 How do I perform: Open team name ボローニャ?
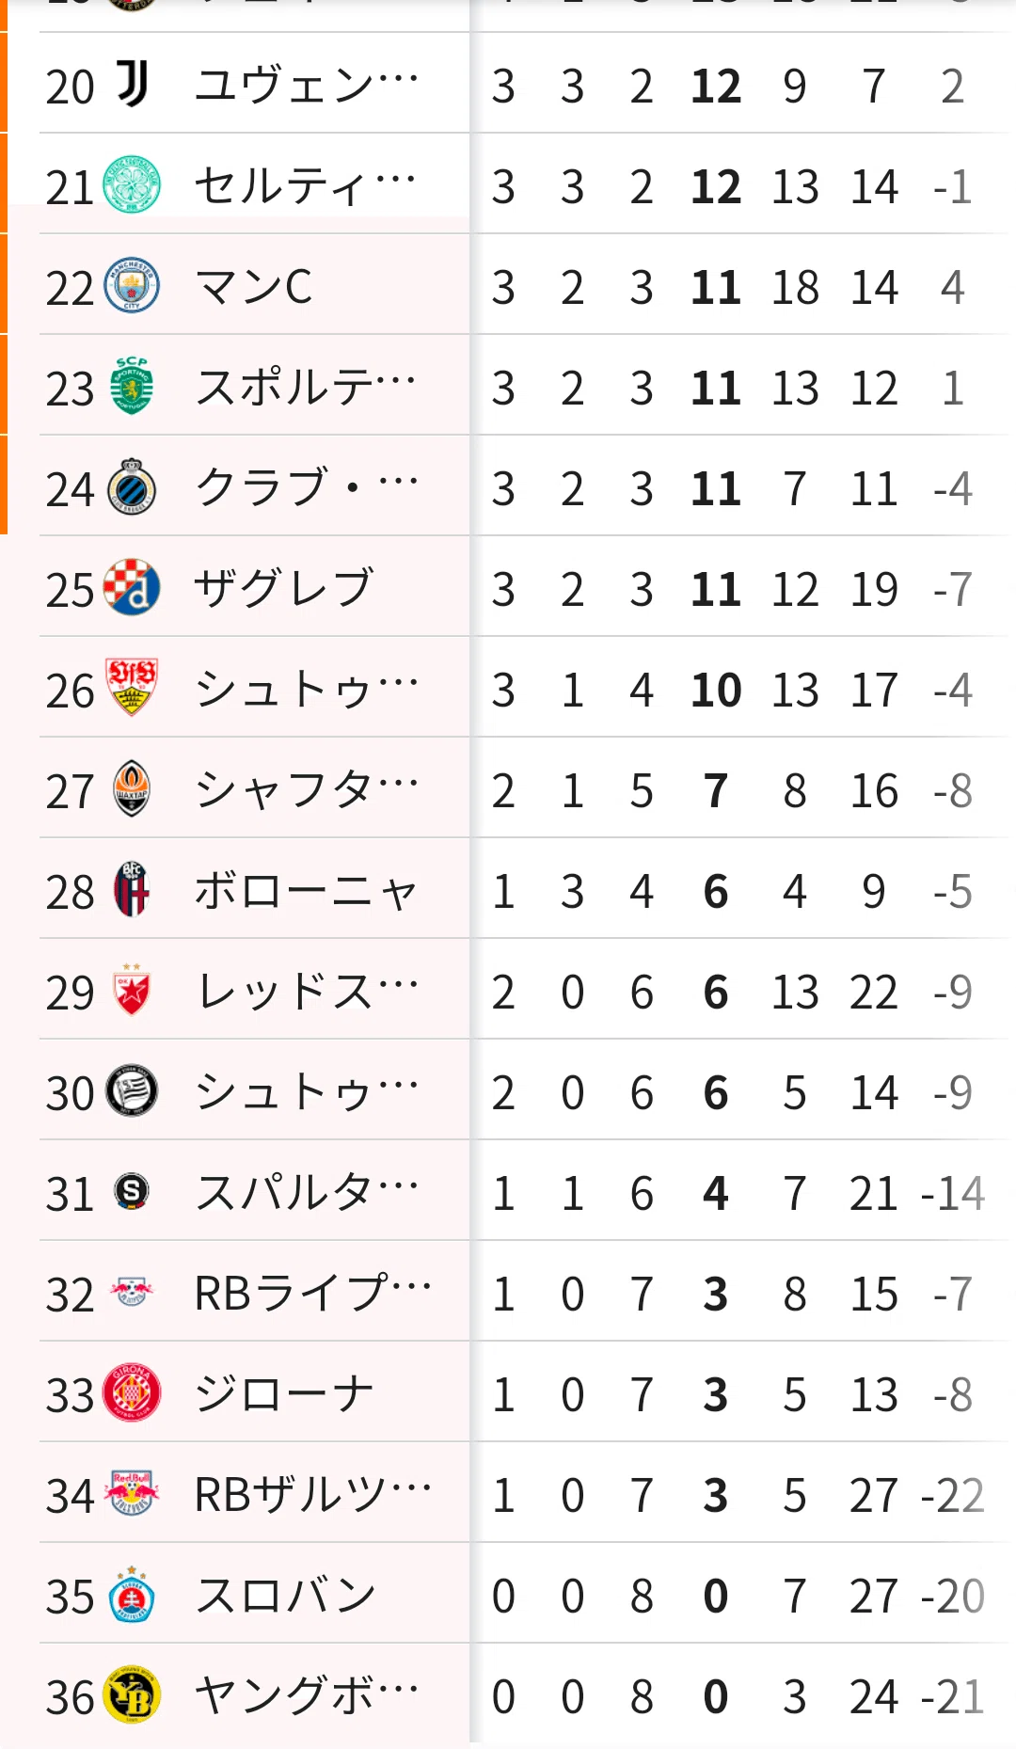click(x=306, y=890)
